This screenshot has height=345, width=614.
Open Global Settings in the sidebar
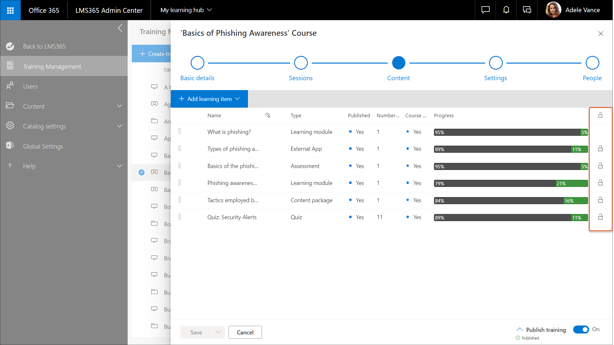43,146
